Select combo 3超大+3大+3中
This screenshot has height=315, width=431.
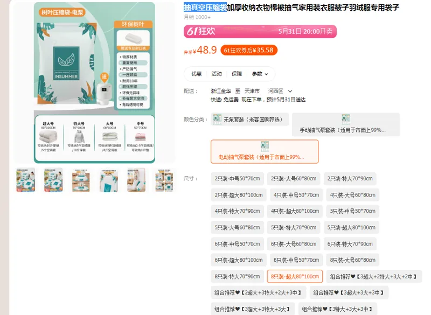349,293
